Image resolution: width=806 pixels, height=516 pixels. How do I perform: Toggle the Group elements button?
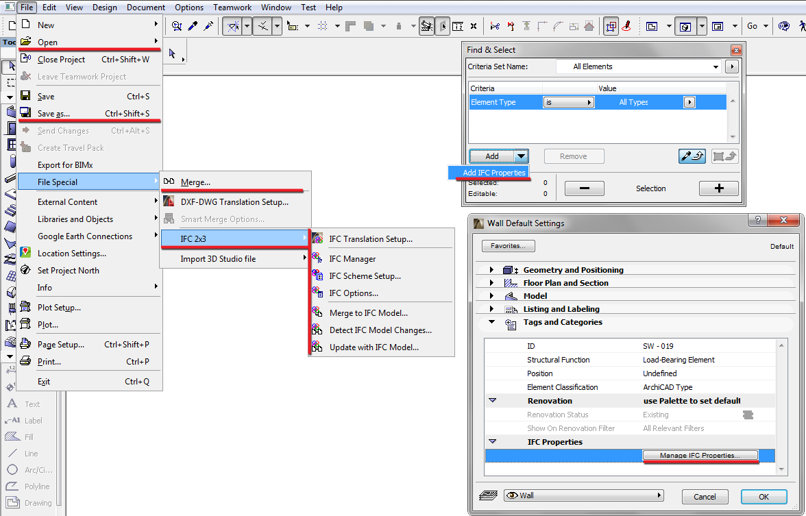(611, 26)
